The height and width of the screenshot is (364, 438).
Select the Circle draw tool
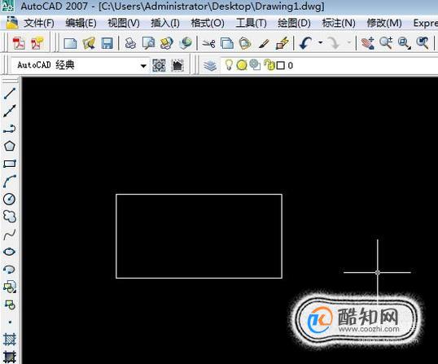[x=10, y=199]
